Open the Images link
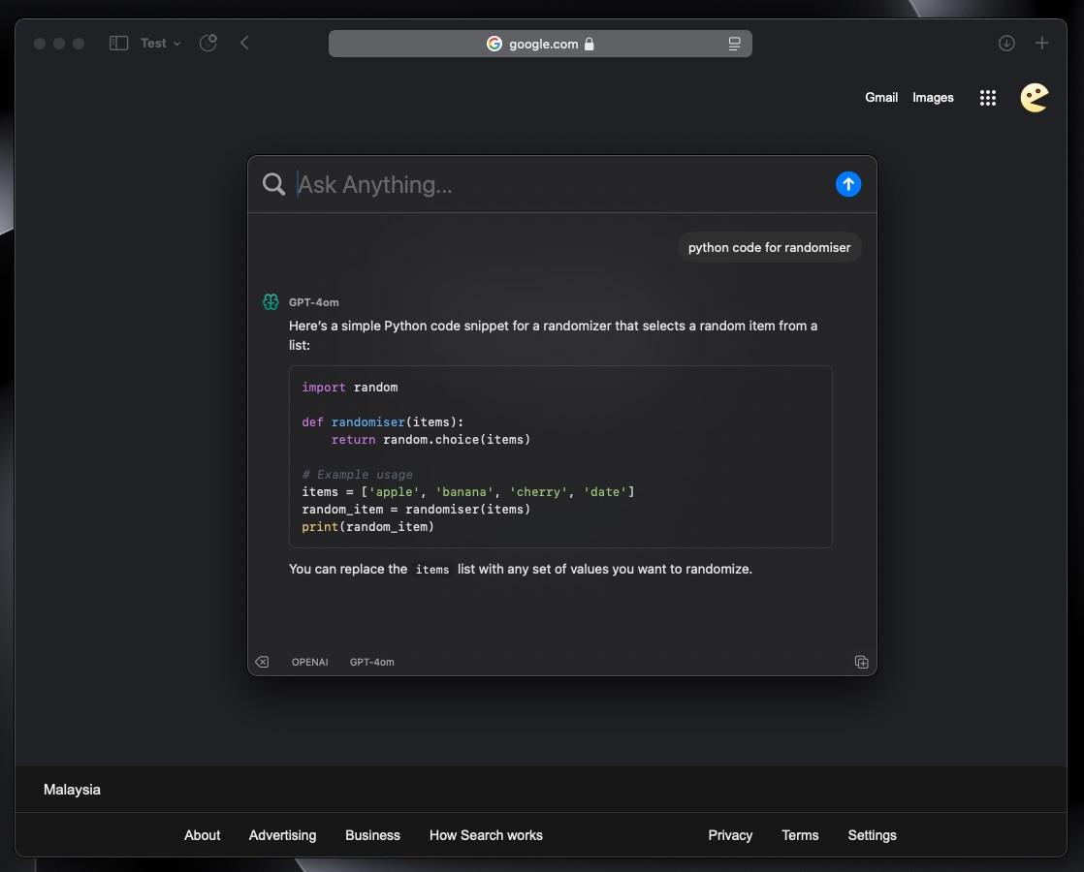 click(933, 98)
